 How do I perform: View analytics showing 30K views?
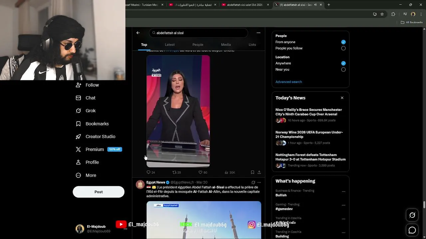coord(230,172)
